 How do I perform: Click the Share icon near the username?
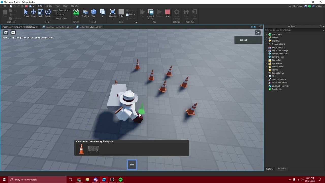(x=313, y=6)
